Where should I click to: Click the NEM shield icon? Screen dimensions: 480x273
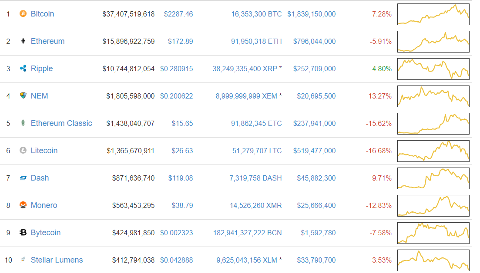click(x=23, y=96)
